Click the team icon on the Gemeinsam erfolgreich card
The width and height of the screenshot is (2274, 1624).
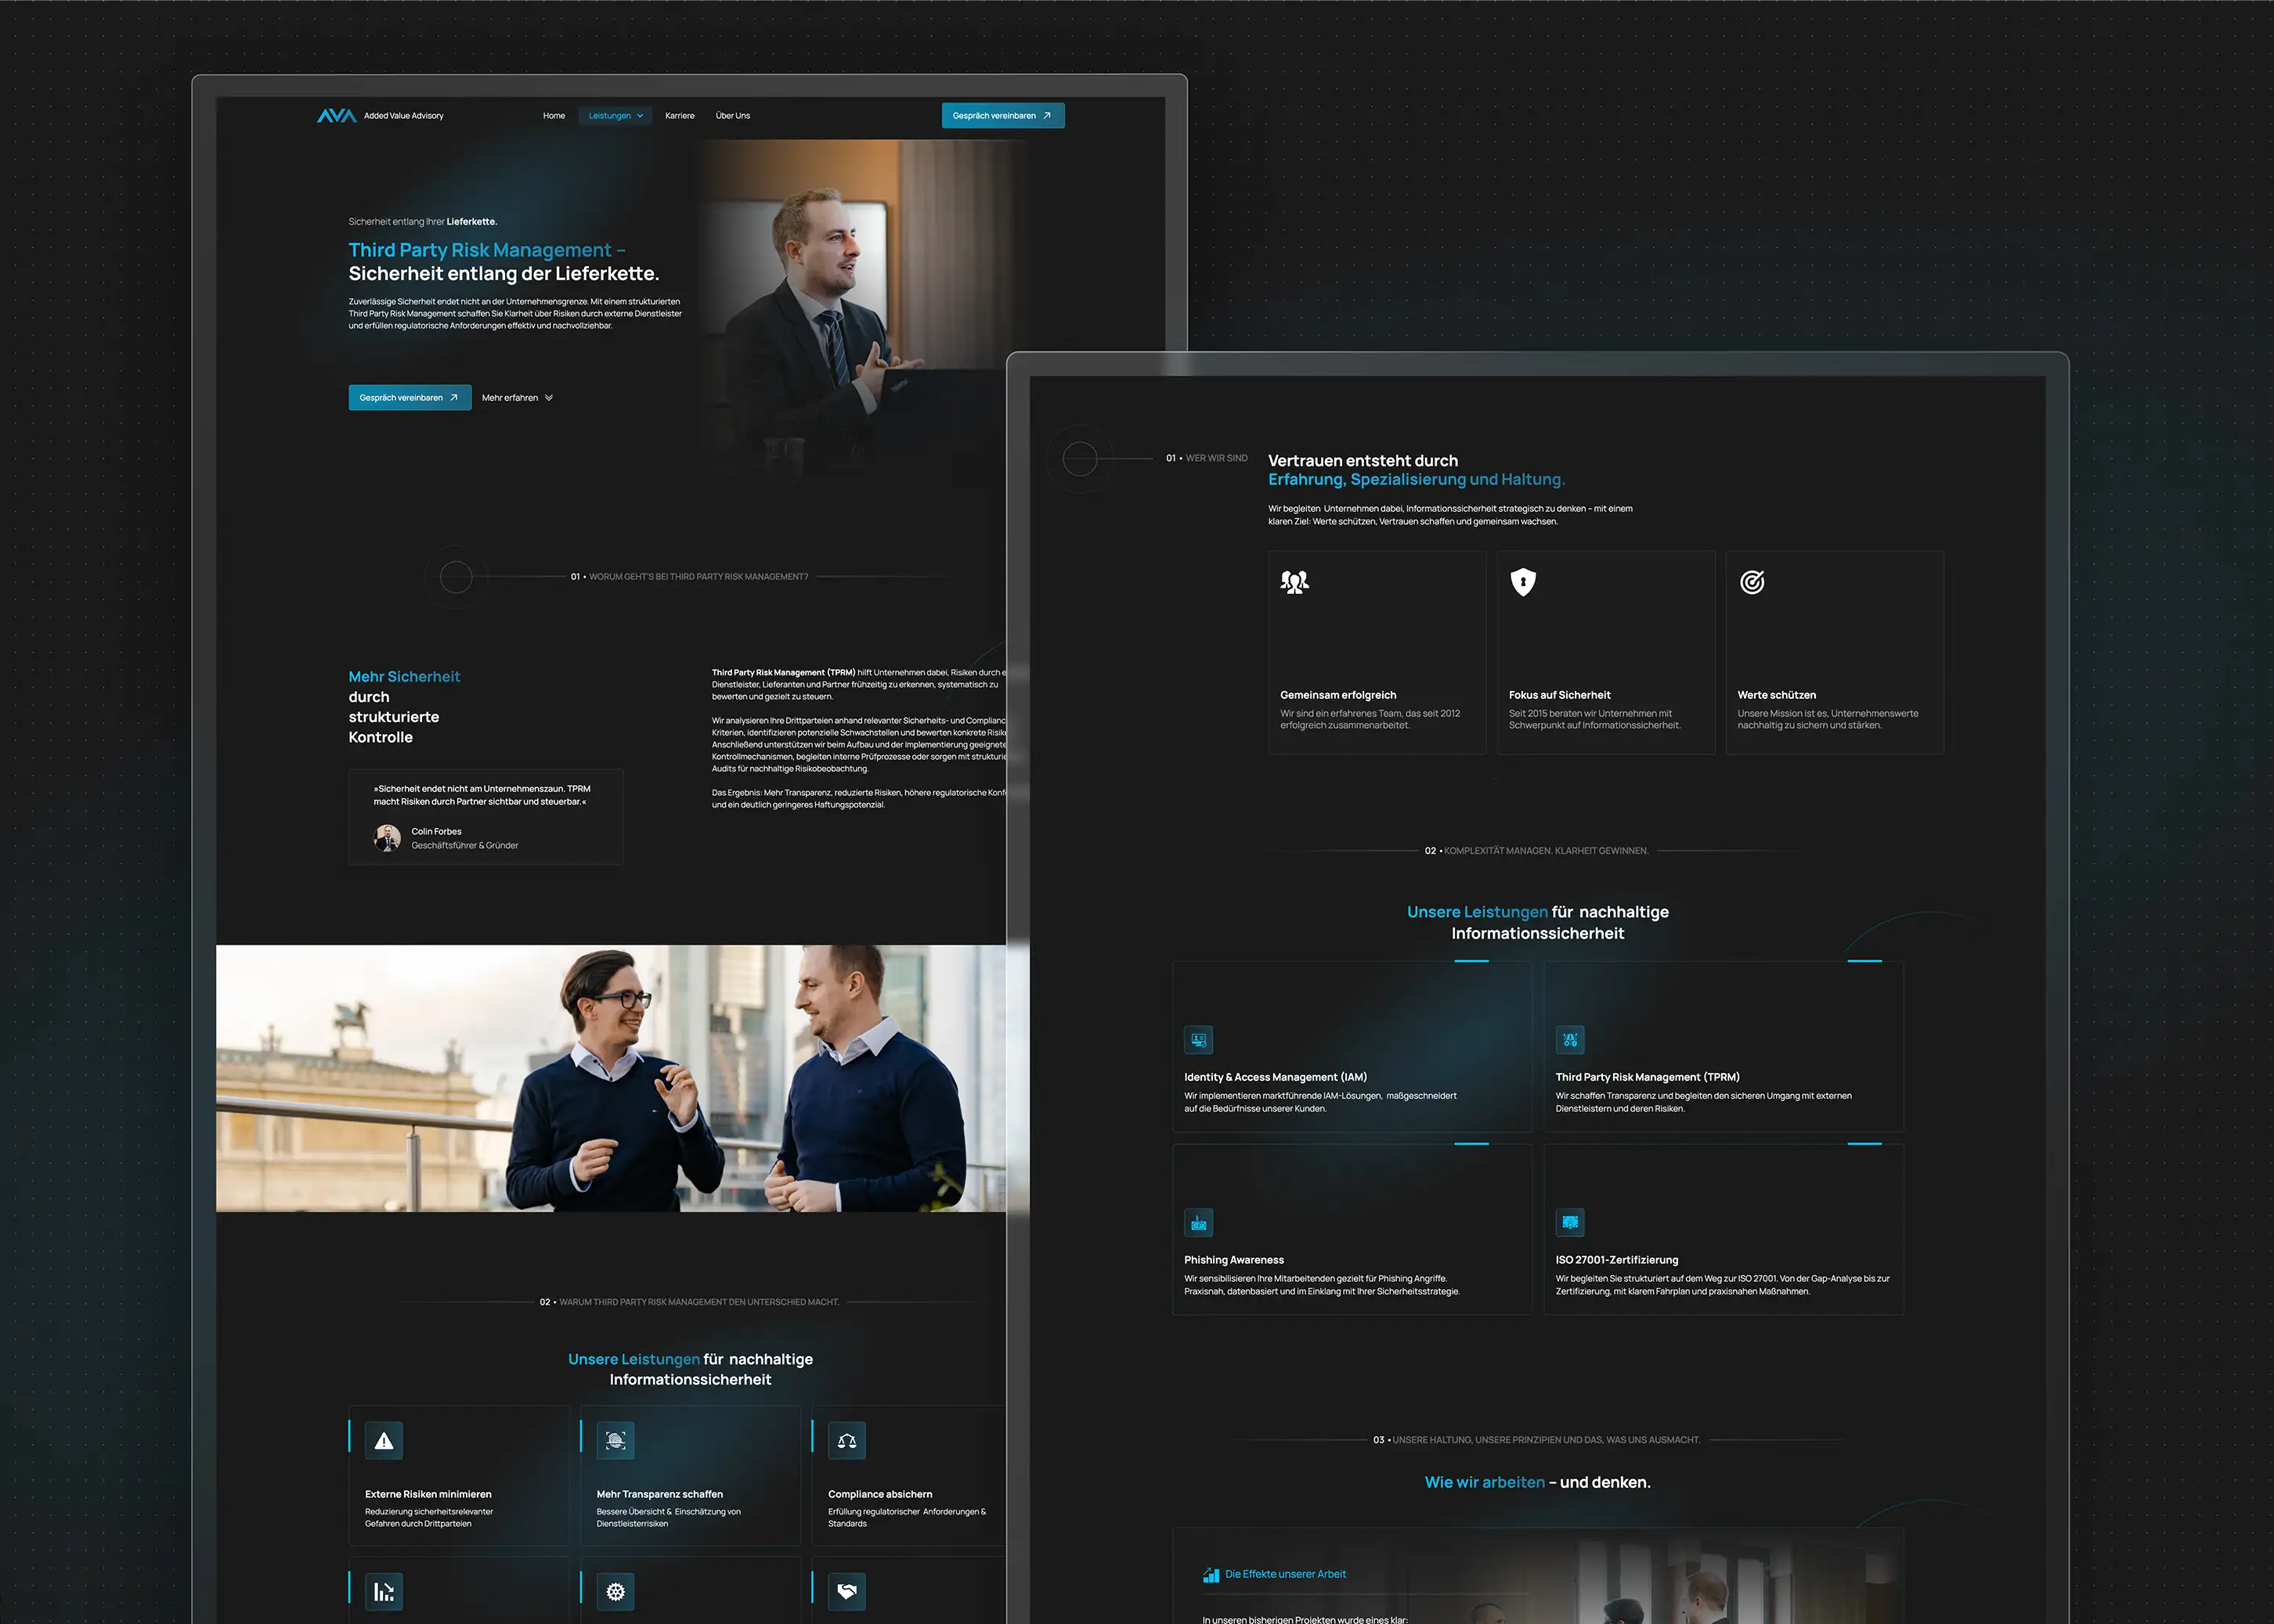[x=1294, y=582]
